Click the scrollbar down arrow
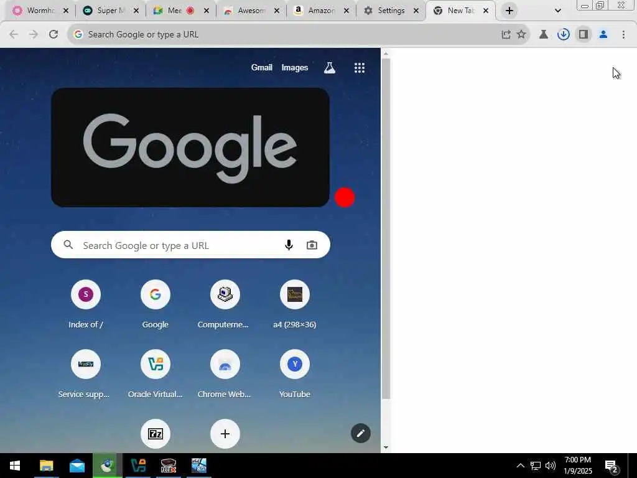Viewport: 637px width, 478px height. click(386, 448)
